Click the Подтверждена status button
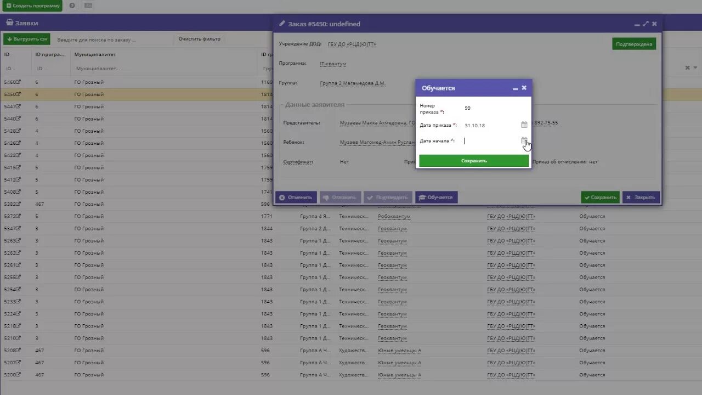 tap(634, 44)
